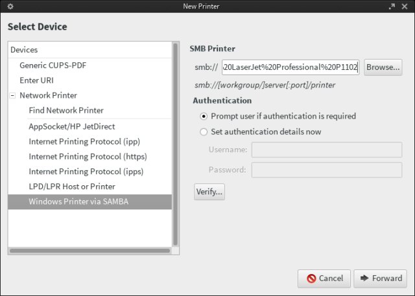Open the Browse... dialog for SMB printers
Screen dimensions: 415x296
tap(383, 67)
